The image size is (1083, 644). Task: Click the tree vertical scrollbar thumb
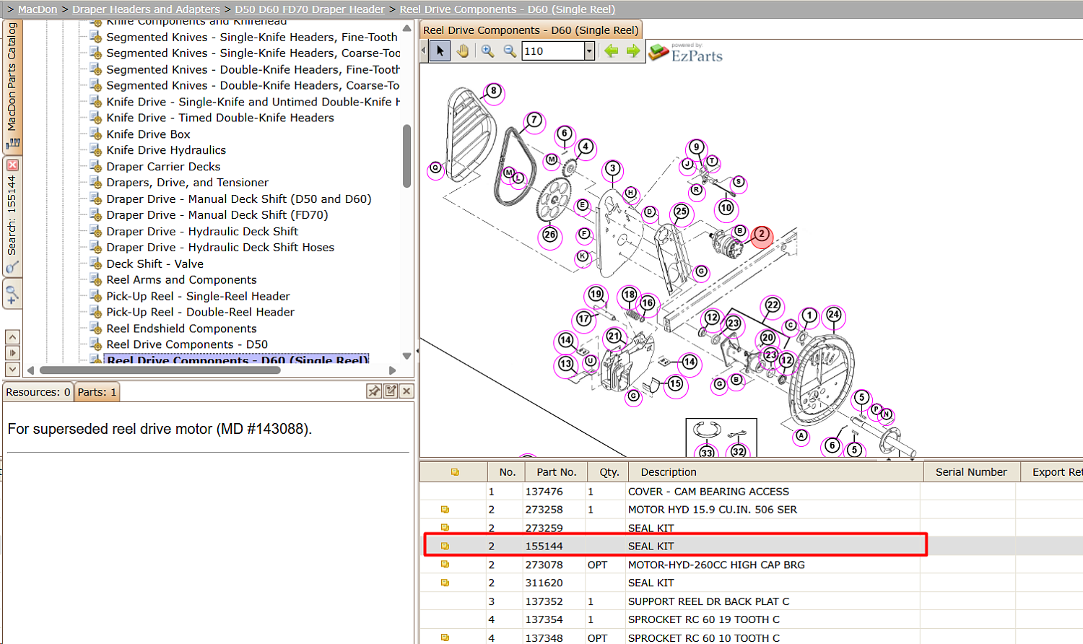coord(406,156)
